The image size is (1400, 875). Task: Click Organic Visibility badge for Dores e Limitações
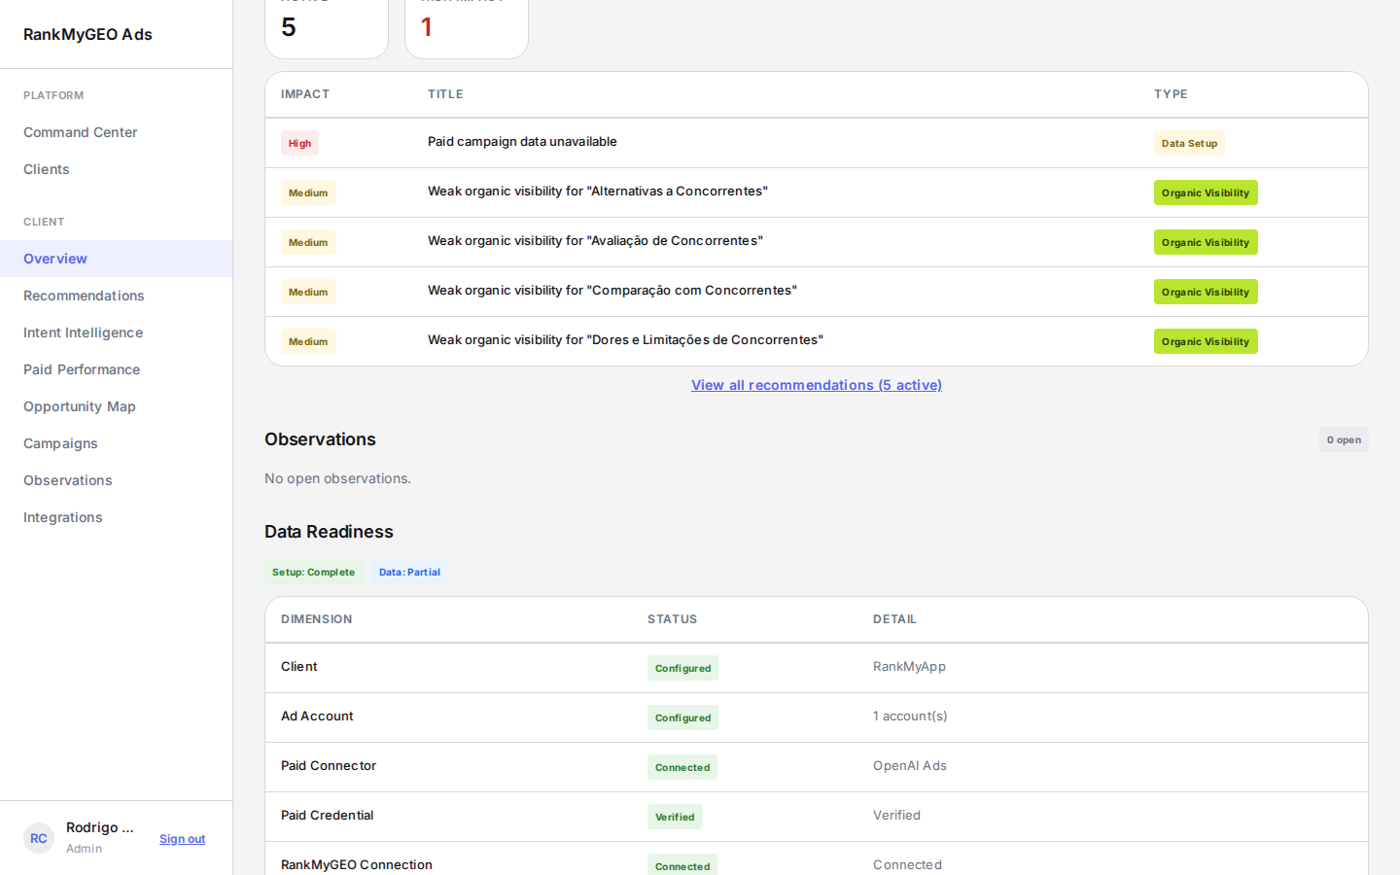pyautogui.click(x=1206, y=341)
